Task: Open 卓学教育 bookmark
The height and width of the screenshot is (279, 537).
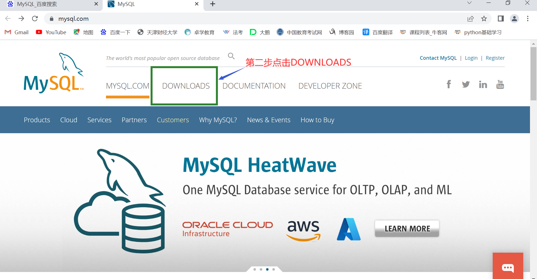Action: 199,32
